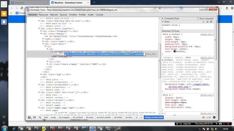Screen dimensions: 234x131
Task: Switch to Resources tab
Action: click(x=44, y=15)
